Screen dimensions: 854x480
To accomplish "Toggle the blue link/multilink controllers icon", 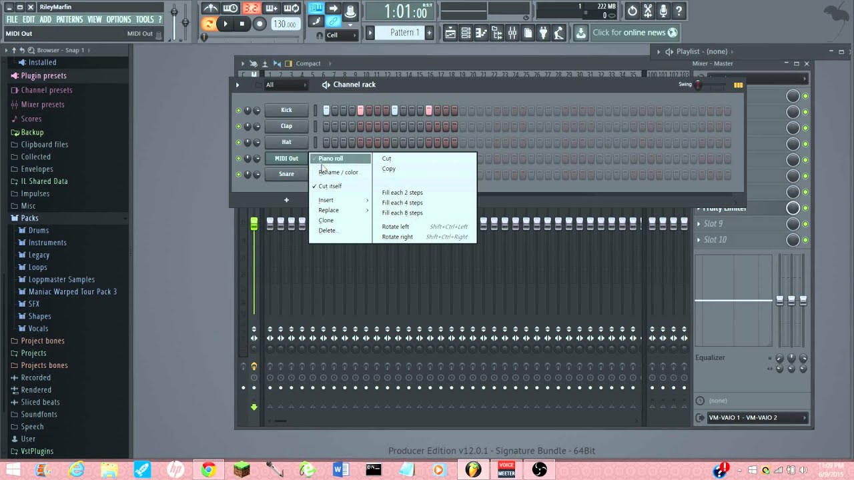I will 333,21.
